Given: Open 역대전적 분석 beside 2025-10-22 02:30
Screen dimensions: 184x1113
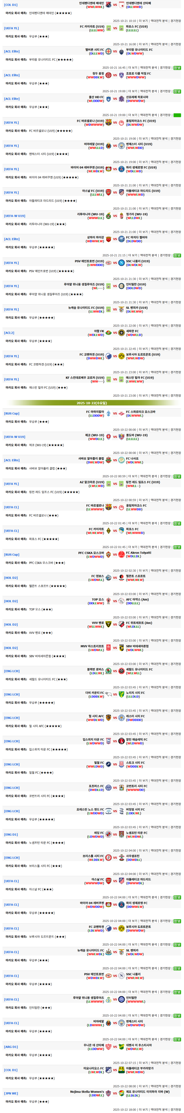Looking at the screenshot, I should [x=159, y=570].
